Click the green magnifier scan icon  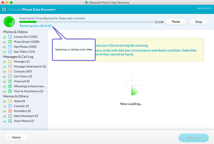click(9, 22)
